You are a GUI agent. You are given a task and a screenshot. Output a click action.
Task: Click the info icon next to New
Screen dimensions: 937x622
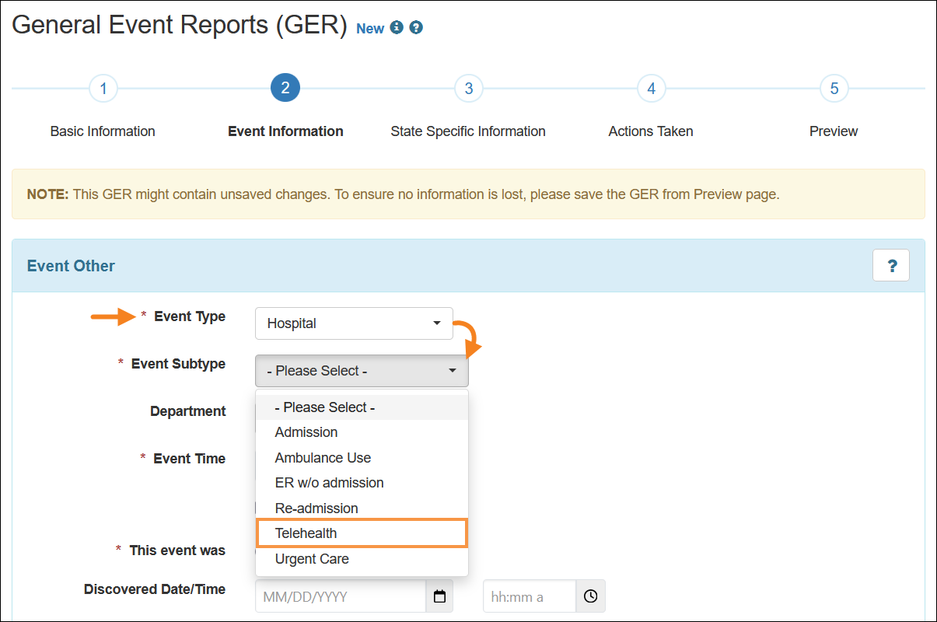[397, 28]
